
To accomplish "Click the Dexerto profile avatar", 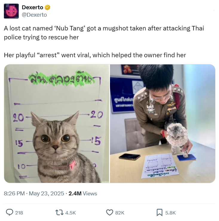I will [x=11, y=11].
